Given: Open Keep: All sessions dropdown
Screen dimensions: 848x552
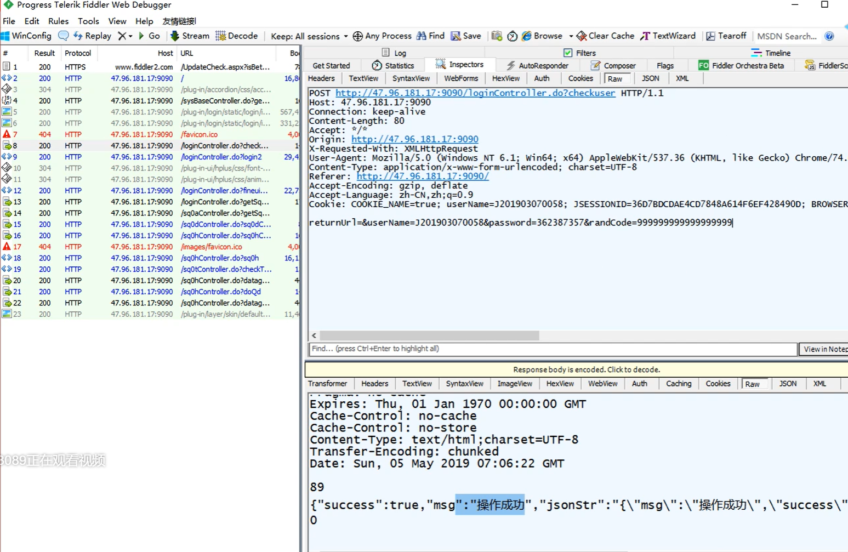Looking at the screenshot, I should 309,36.
